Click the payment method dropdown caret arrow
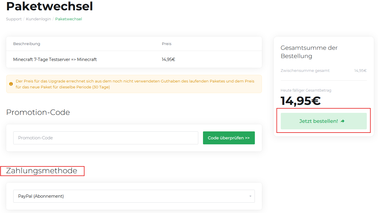 click(x=250, y=196)
